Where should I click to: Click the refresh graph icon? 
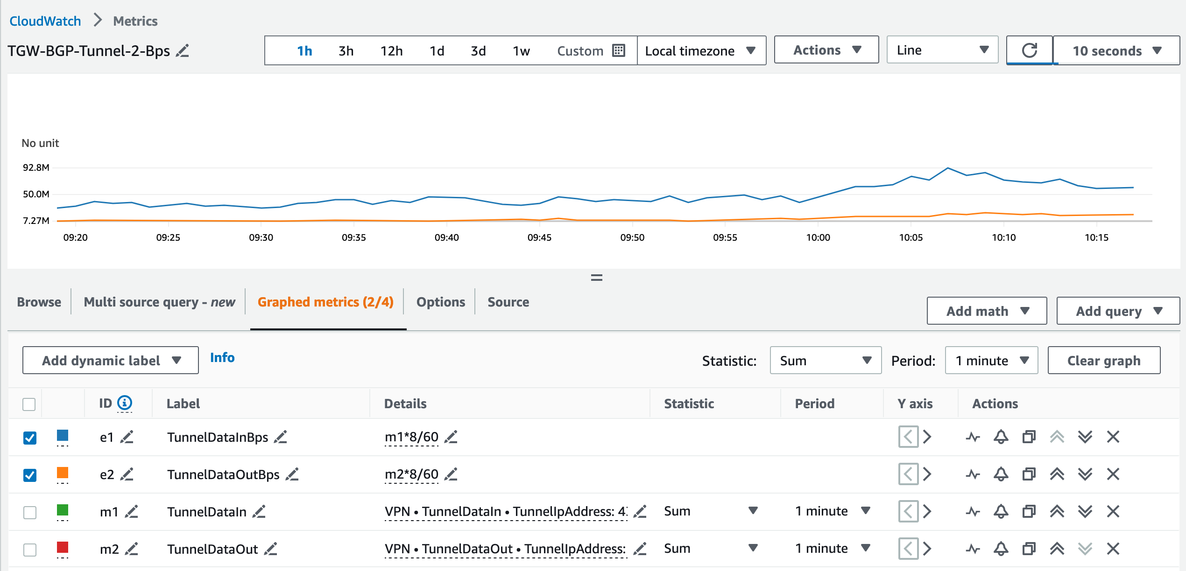point(1029,50)
